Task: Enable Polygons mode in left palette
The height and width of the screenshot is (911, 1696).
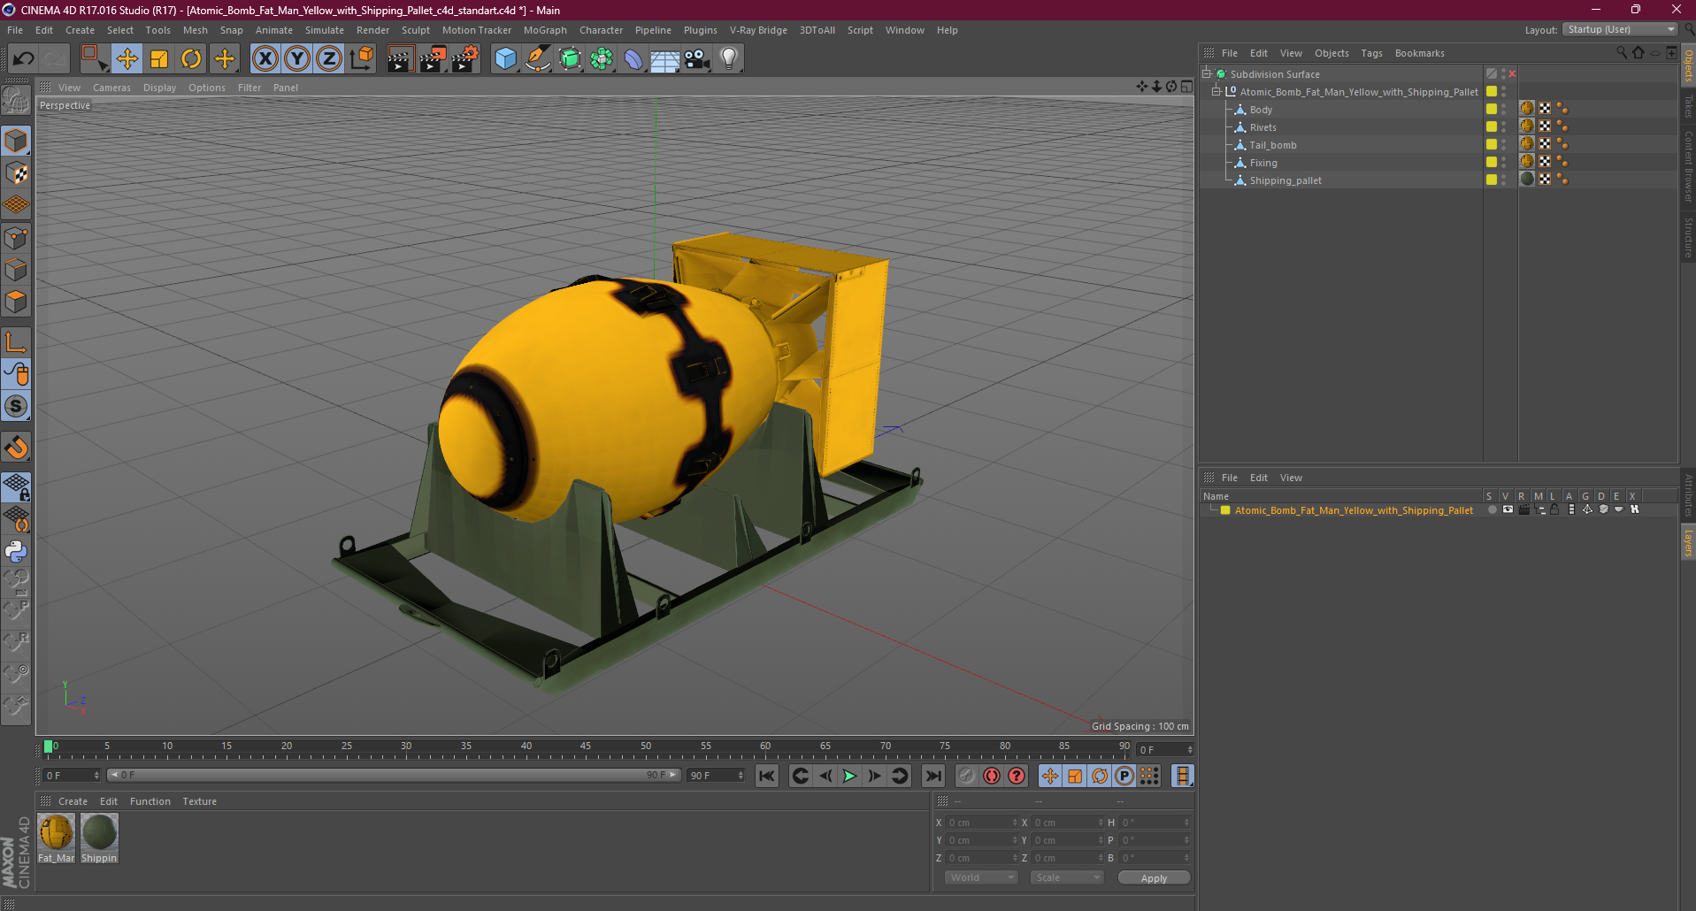Action: click(16, 302)
